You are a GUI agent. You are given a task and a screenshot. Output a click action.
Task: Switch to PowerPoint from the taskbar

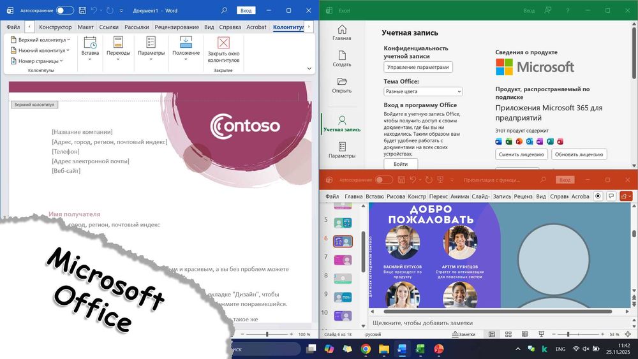[438, 349]
